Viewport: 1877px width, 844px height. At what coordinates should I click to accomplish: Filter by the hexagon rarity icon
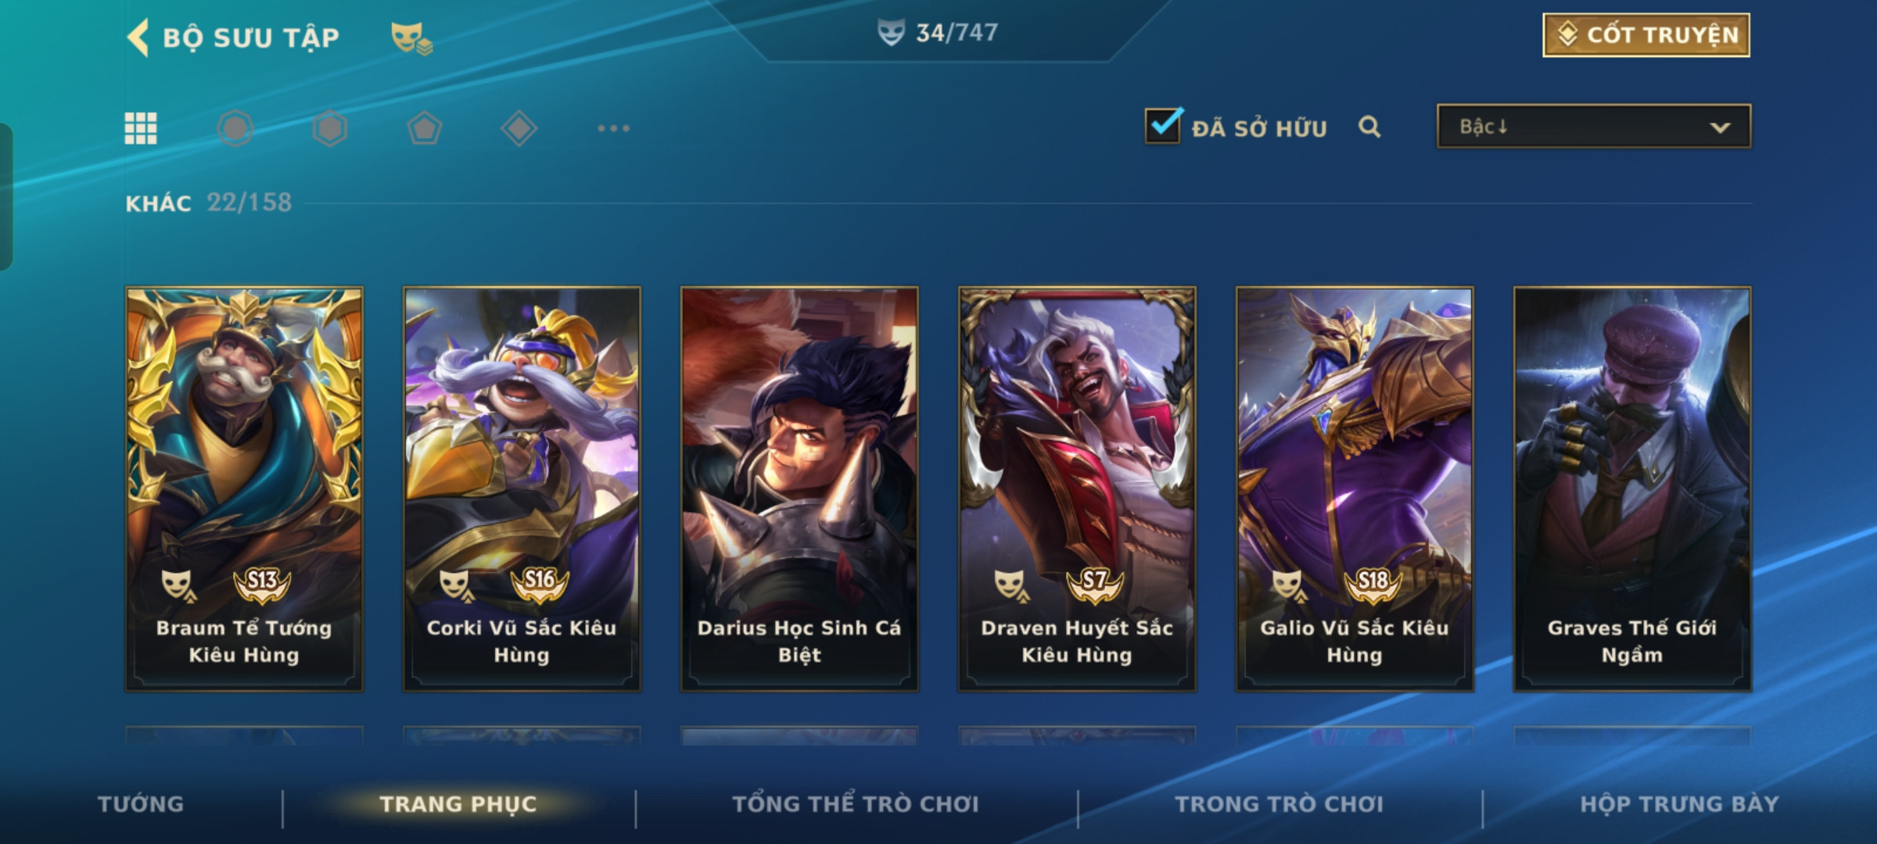point(330,128)
